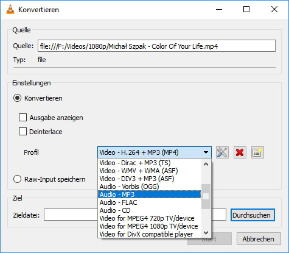
Task: Create new profile with list icon
Action: 257,152
